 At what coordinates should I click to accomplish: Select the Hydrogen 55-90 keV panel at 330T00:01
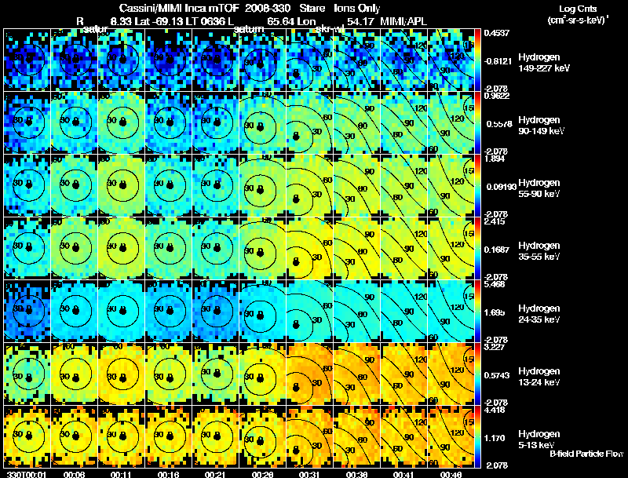27,186
